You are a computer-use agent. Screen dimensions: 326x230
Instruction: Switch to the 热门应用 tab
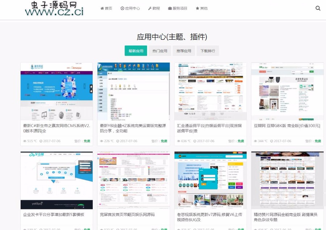[160, 51]
